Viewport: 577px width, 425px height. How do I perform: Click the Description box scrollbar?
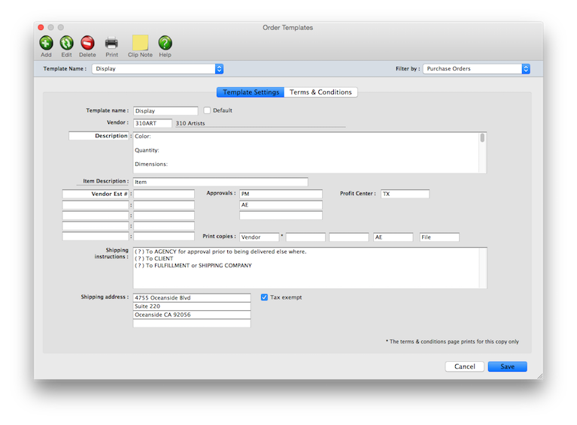coord(482,138)
